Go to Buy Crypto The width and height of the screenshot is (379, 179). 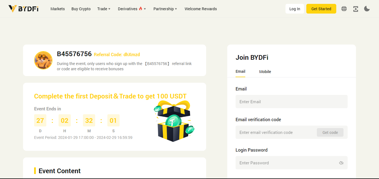(81, 9)
